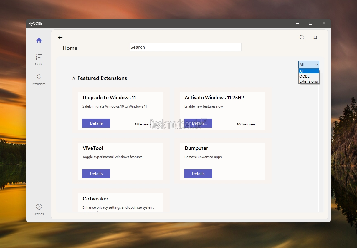
Task: Click the refresh icon
Action: coord(302,37)
